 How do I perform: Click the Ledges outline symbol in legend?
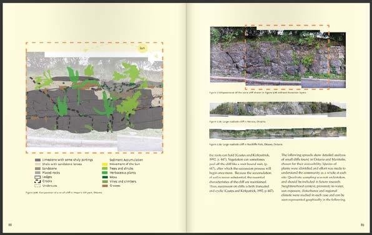click(x=37, y=177)
